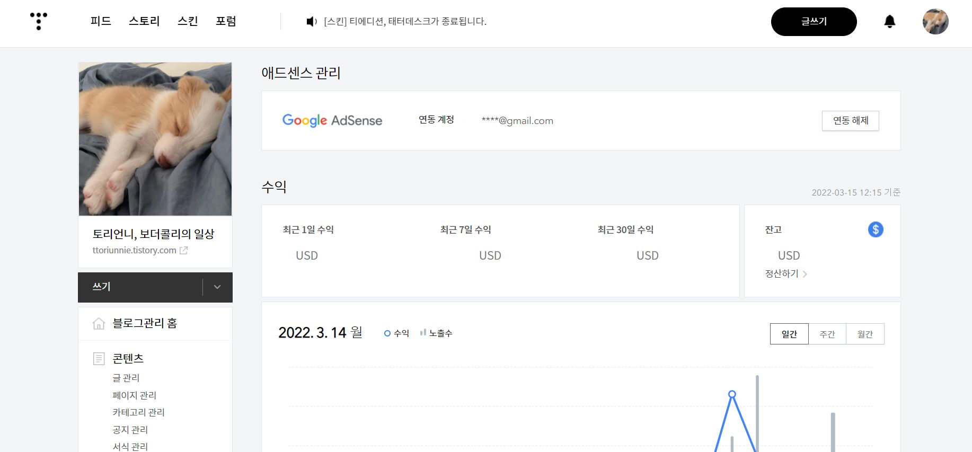Click the 연동 해제 button
This screenshot has width=972, height=452.
pyautogui.click(x=851, y=121)
